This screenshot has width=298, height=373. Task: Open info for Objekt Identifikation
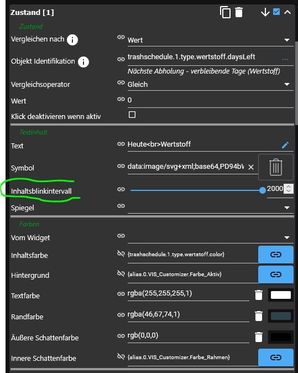pyautogui.click(x=83, y=62)
